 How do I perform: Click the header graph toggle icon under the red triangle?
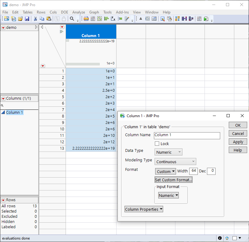(x=62, y=32)
